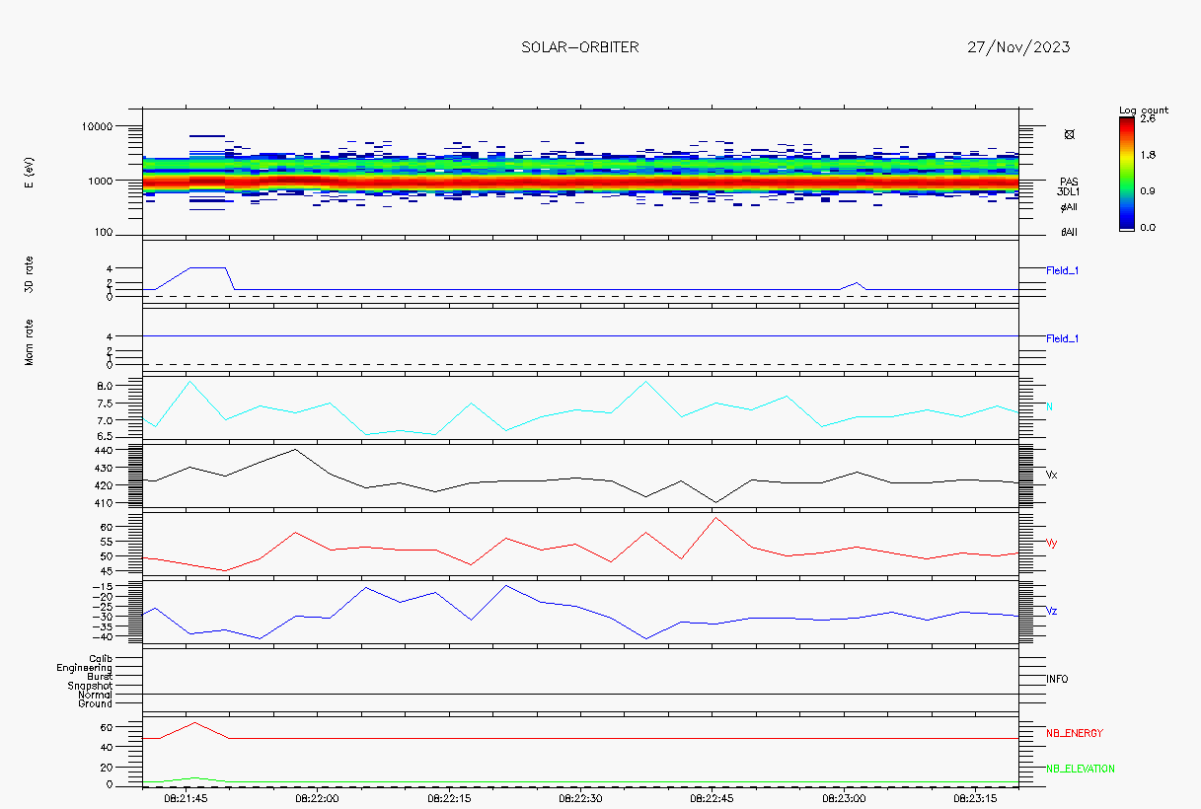The image size is (1201, 809).
Task: Click the θAll label
Action: click(1069, 233)
